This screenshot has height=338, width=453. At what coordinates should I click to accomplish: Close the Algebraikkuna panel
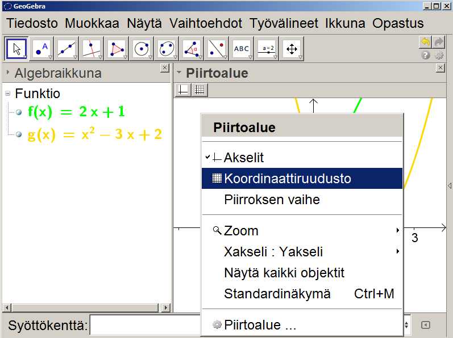coord(164,67)
